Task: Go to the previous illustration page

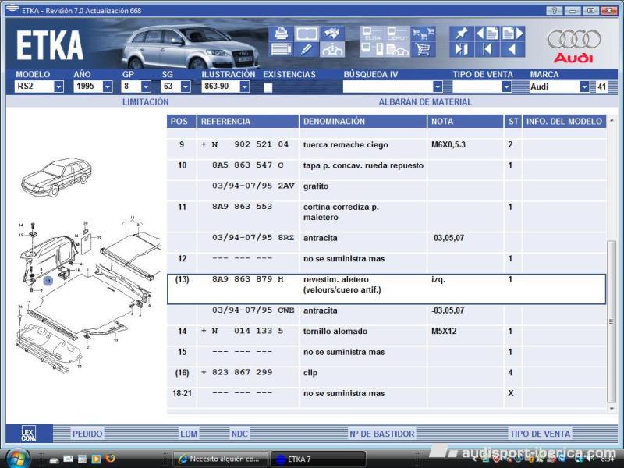Action: (x=487, y=34)
